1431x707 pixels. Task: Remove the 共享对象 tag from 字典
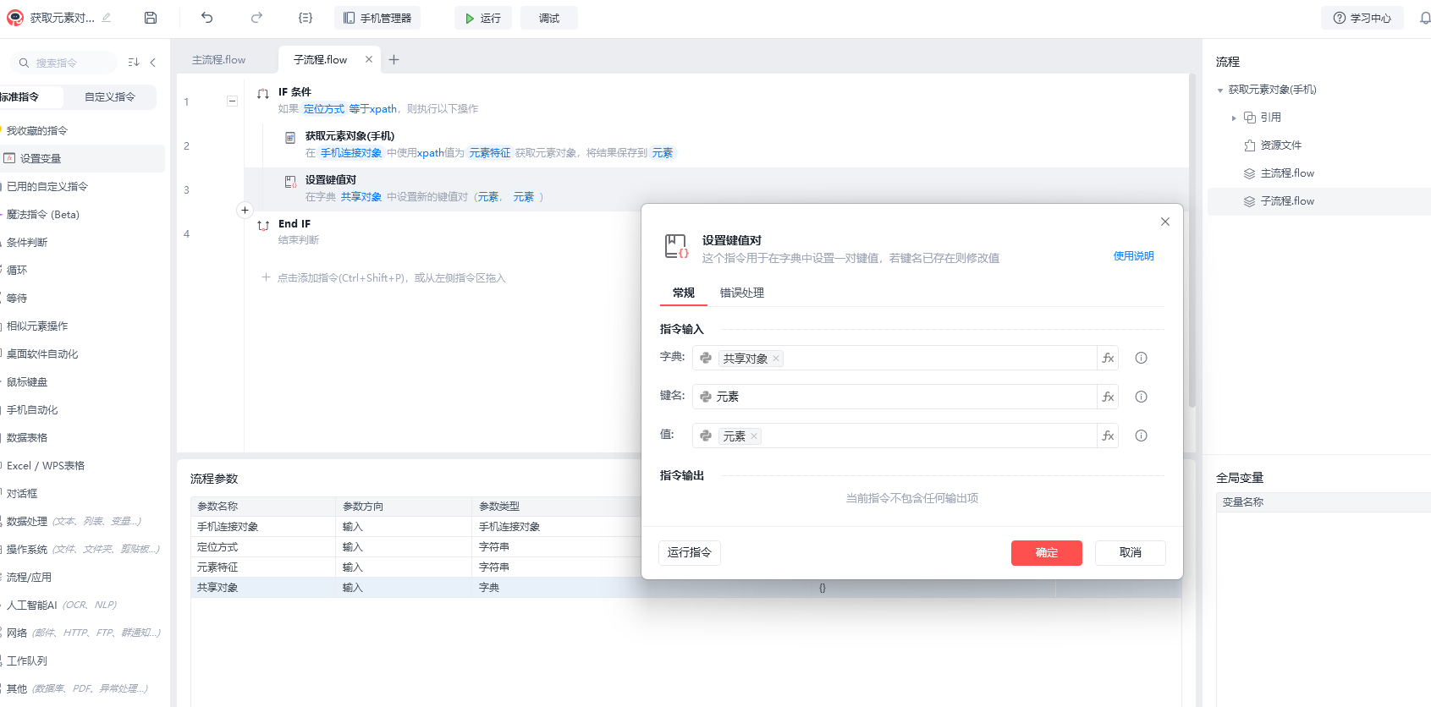(x=776, y=359)
